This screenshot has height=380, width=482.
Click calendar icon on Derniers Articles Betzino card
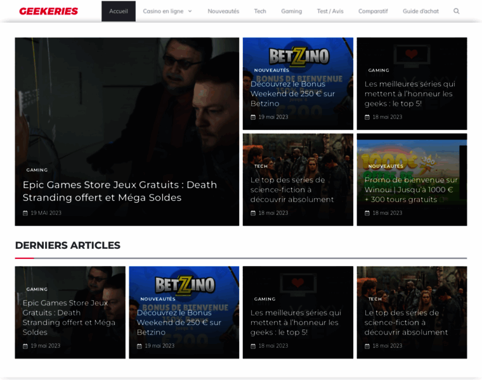(140, 346)
